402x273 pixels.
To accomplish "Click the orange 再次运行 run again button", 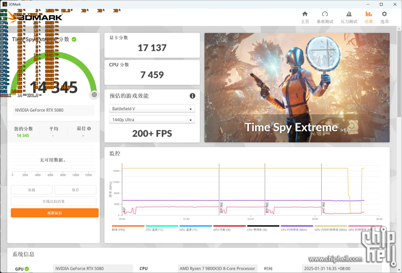I will [55, 213].
